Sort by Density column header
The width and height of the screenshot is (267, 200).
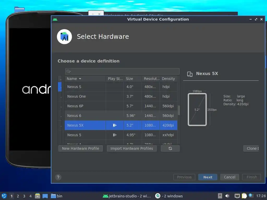[169, 79]
